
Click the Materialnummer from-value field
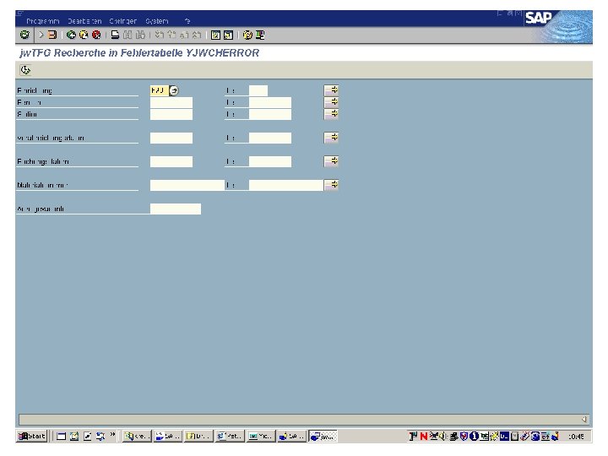click(x=187, y=185)
